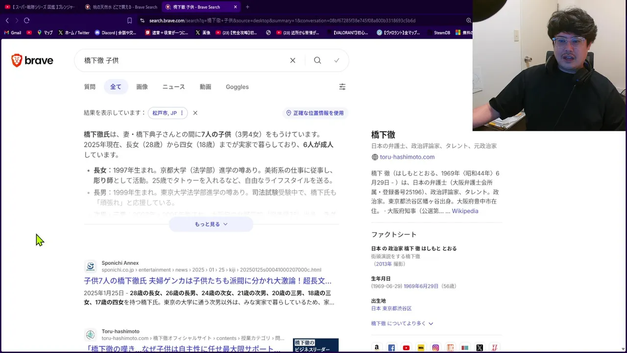The height and width of the screenshot is (353, 627).
Task: Open VALORANT初心 bookmark
Action: (347, 33)
